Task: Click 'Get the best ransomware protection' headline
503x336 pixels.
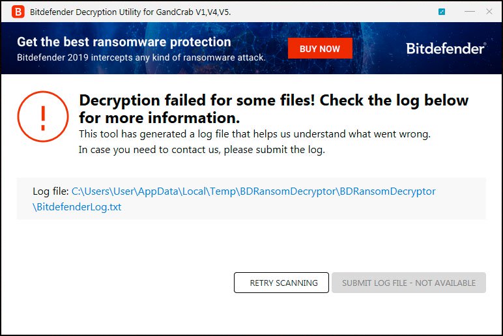Action: (x=124, y=42)
